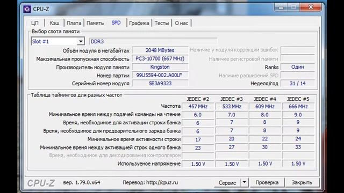Select the week/year value 31 / 14
344x193 pixels.
(x=298, y=84)
